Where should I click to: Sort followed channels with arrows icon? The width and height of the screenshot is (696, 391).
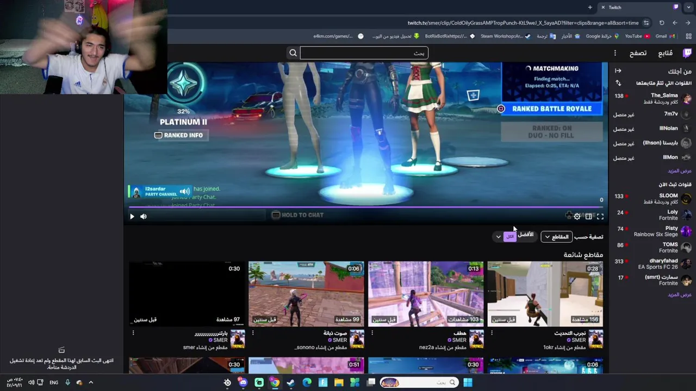click(618, 83)
